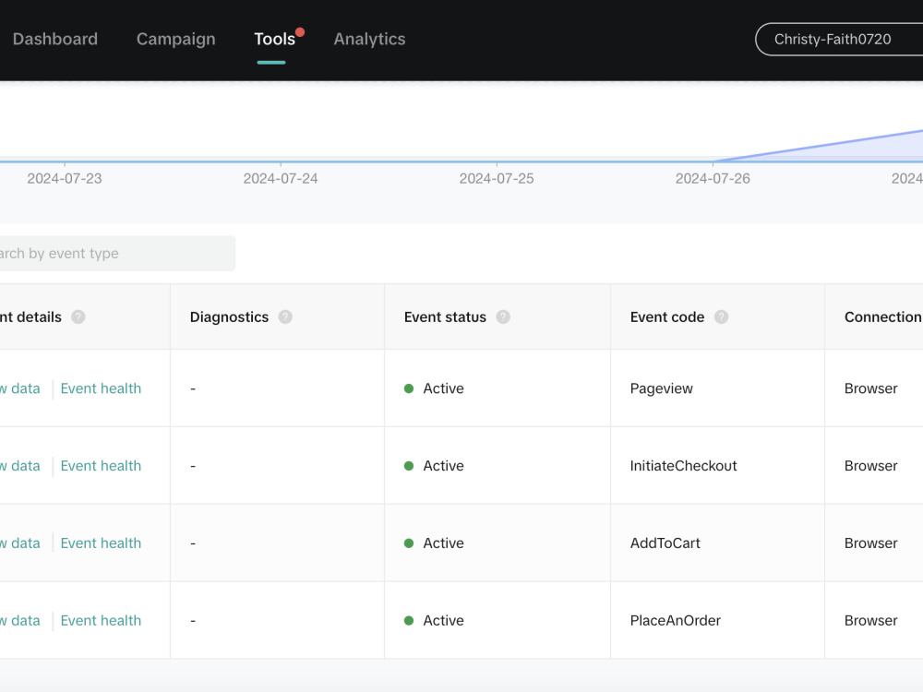Open Event health for AddToCart row
This screenshot has width=923, height=692.
point(101,543)
